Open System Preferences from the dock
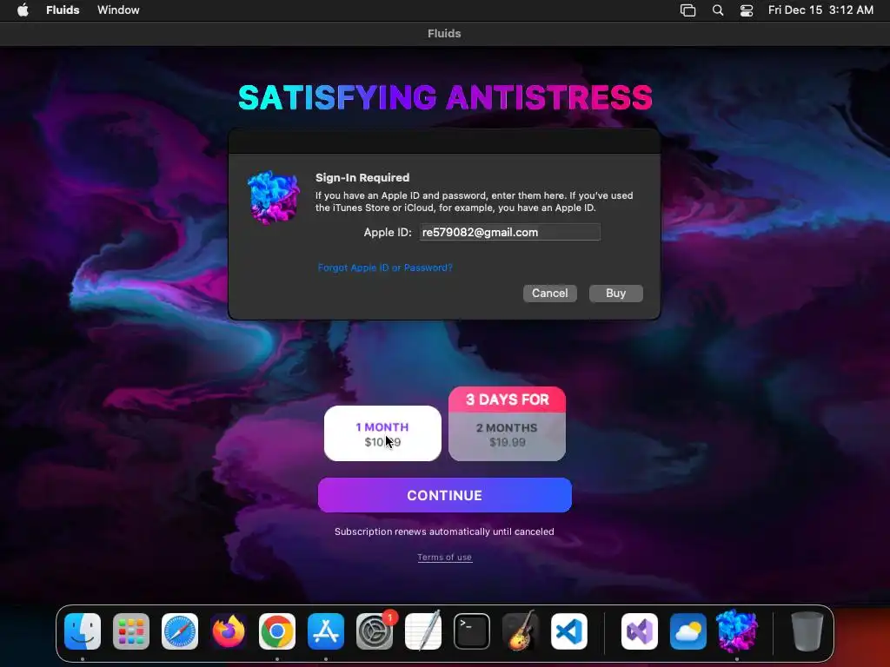Viewport: 890px width, 667px height. coord(375,631)
